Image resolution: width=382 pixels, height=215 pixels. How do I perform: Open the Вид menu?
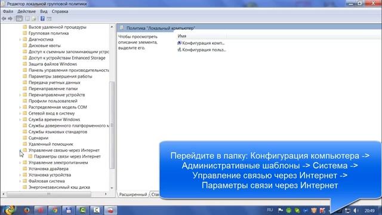44,11
